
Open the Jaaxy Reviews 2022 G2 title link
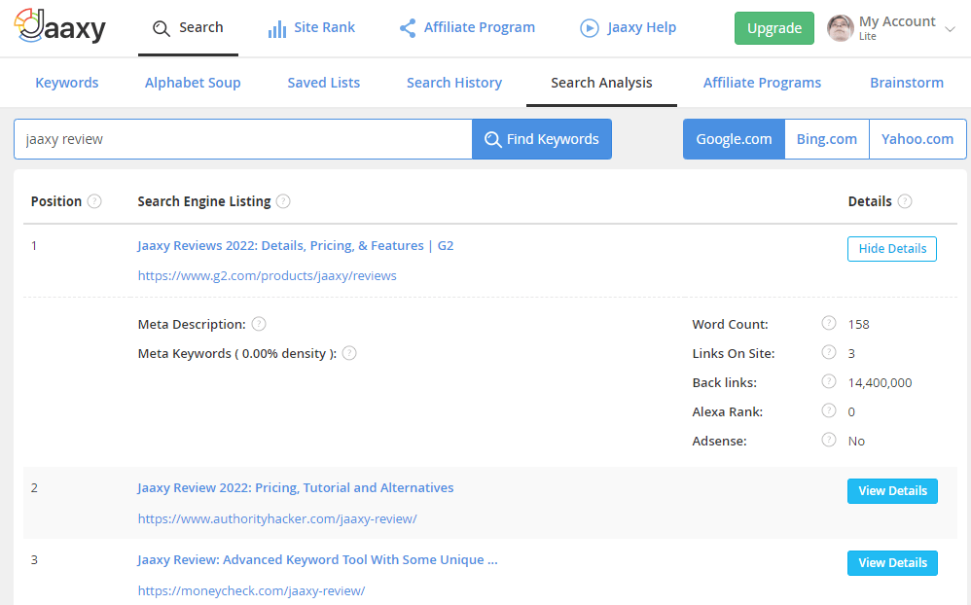[296, 246]
